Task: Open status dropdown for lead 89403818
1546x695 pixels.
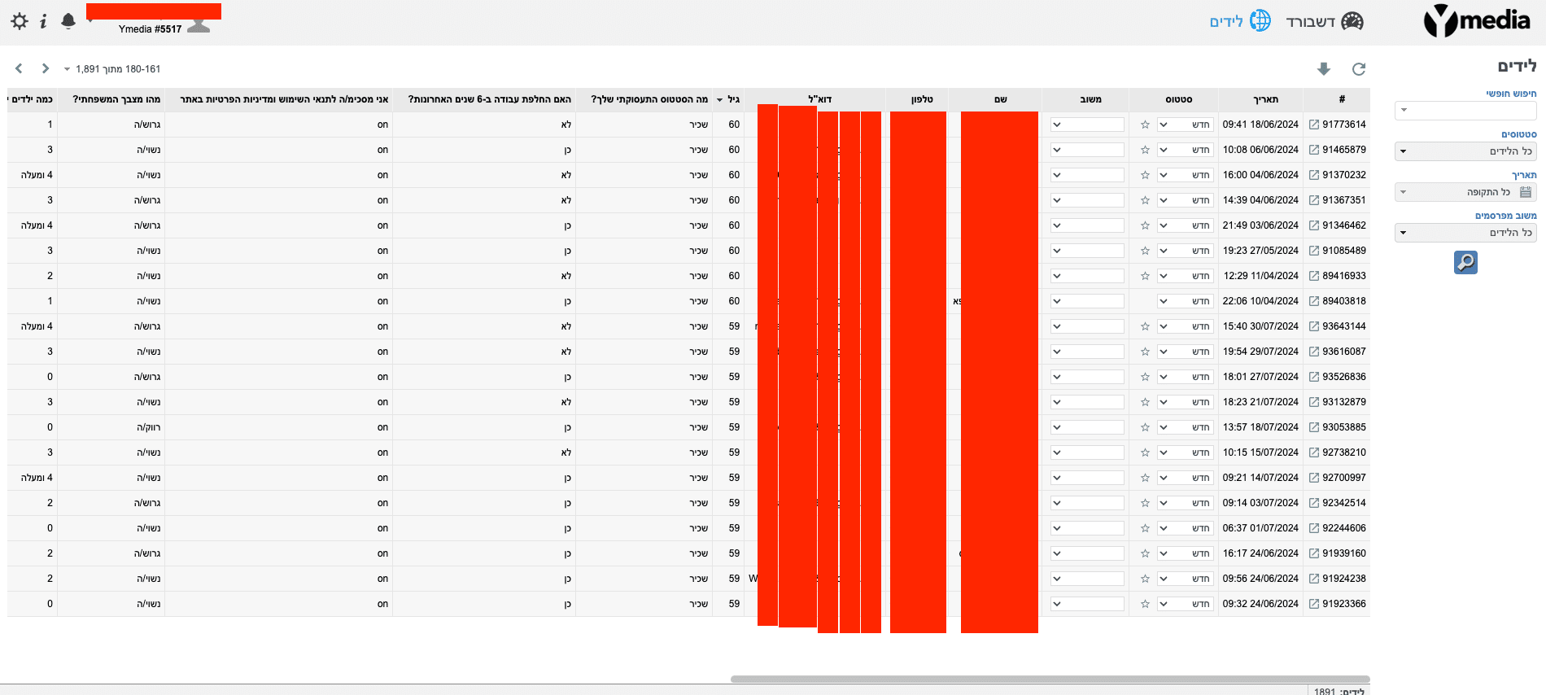Action: (x=1185, y=301)
